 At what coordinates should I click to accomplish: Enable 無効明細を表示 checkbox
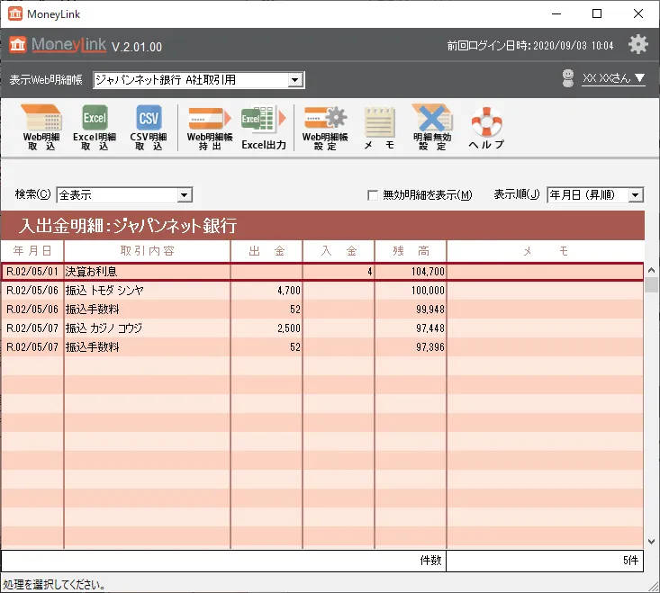pos(373,195)
